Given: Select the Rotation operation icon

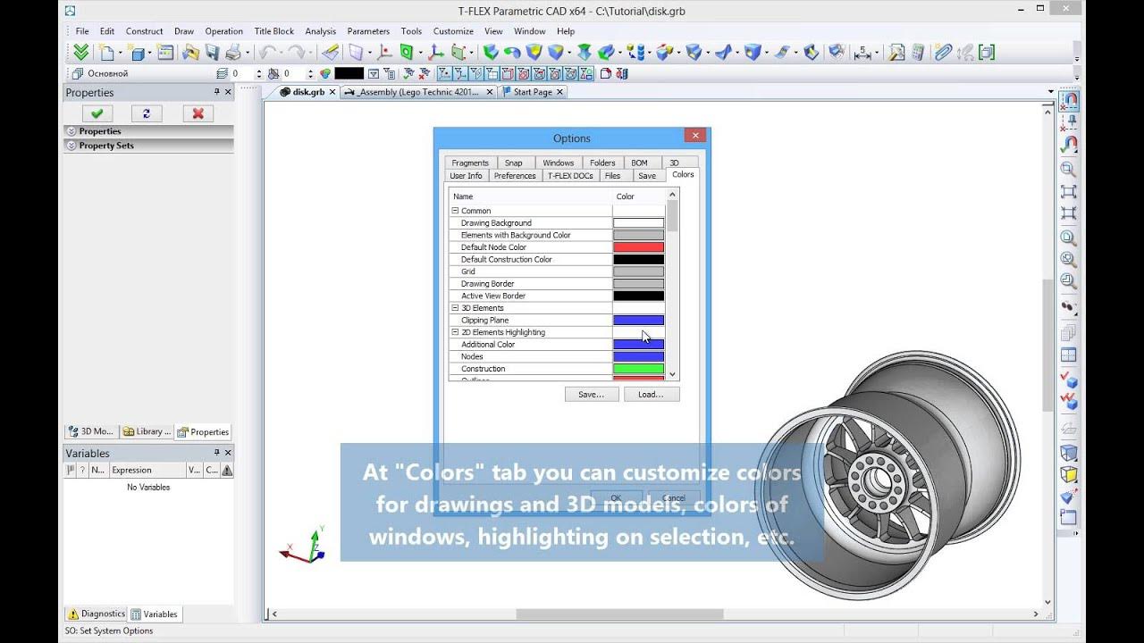Looking at the screenshot, I should tap(512, 53).
